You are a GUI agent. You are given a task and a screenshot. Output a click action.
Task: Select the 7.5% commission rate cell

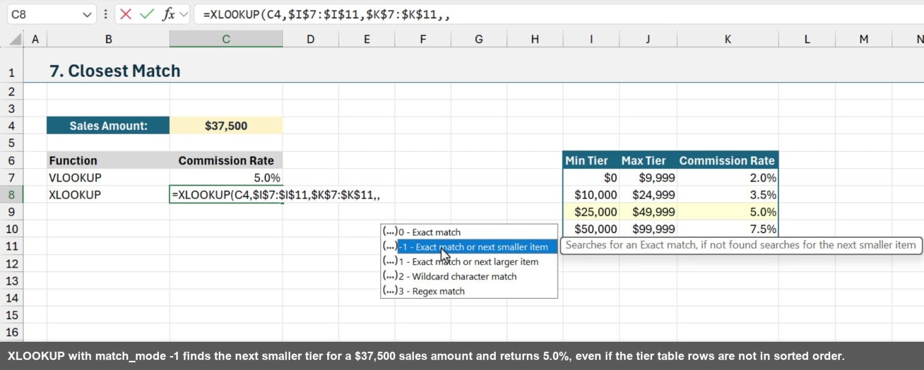pos(727,229)
